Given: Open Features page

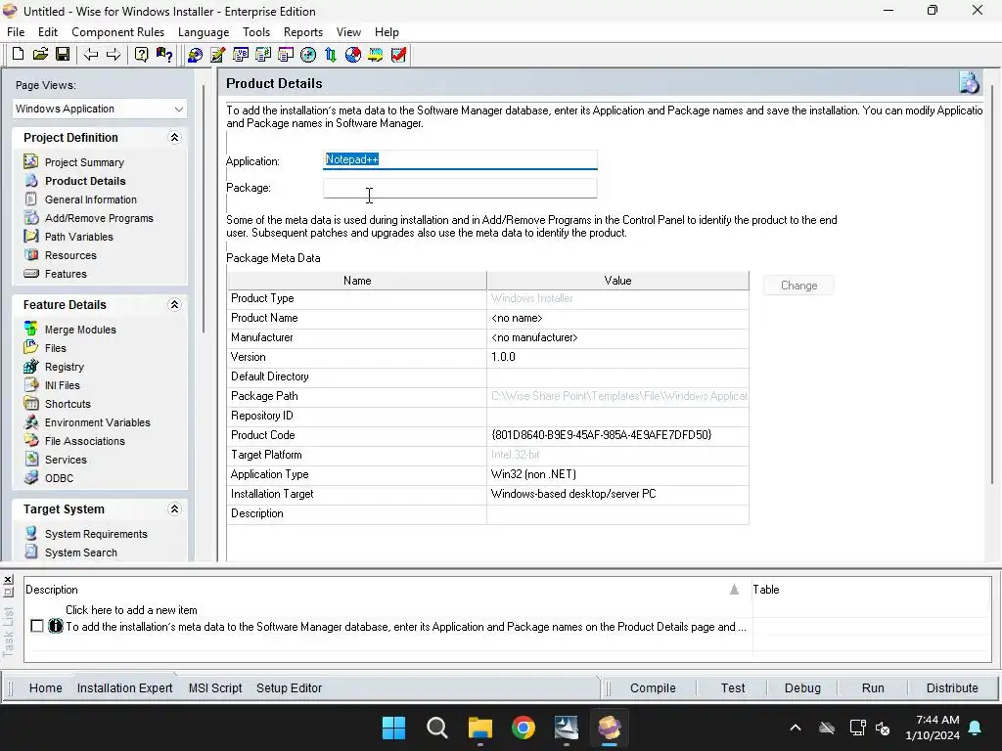Looking at the screenshot, I should [66, 274].
